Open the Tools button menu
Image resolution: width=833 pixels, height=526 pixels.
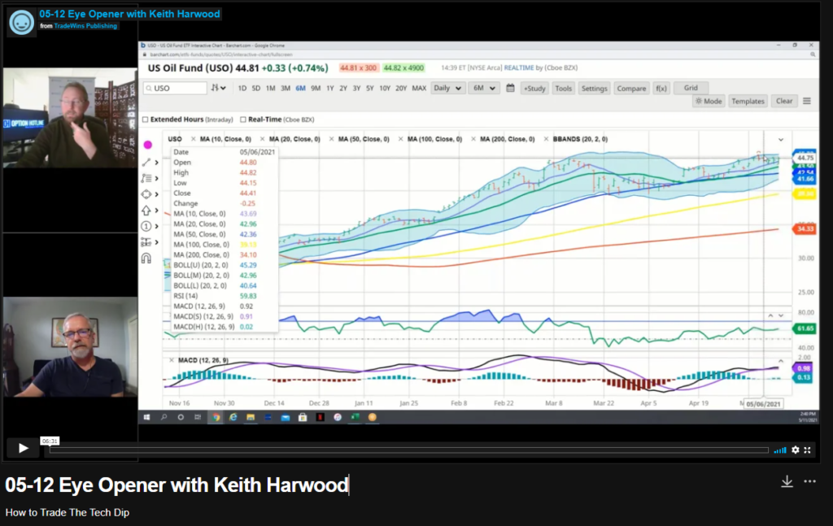(563, 88)
